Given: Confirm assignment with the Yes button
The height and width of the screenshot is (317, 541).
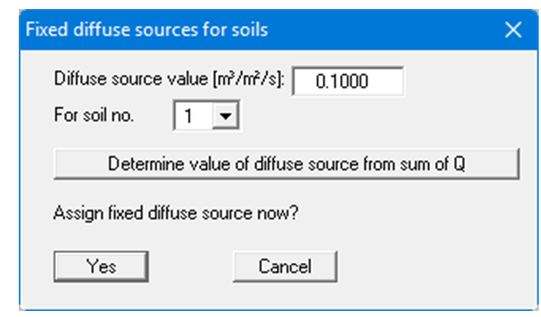Looking at the screenshot, I should coord(101,266).
